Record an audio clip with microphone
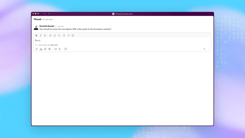This screenshot has height=138, width=245. coord(60,49)
